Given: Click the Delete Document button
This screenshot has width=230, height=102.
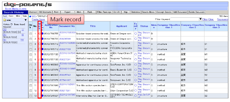Looking at the screenshot, I should point(197,12).
